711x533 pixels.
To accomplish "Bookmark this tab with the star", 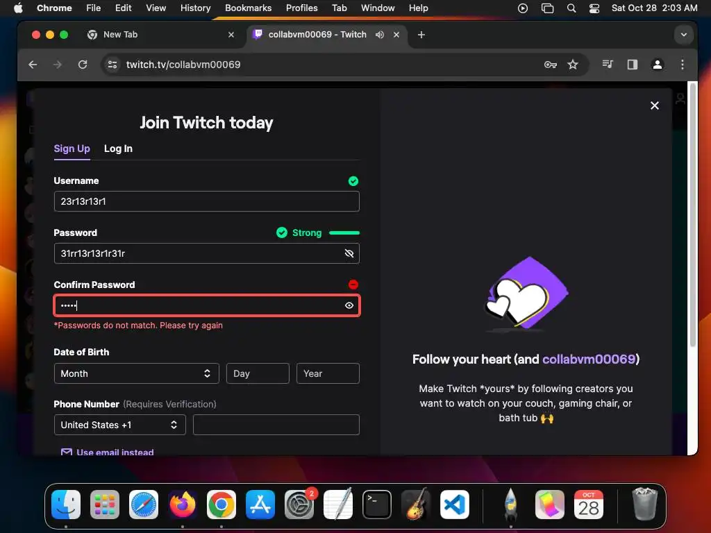I will pyautogui.click(x=573, y=65).
